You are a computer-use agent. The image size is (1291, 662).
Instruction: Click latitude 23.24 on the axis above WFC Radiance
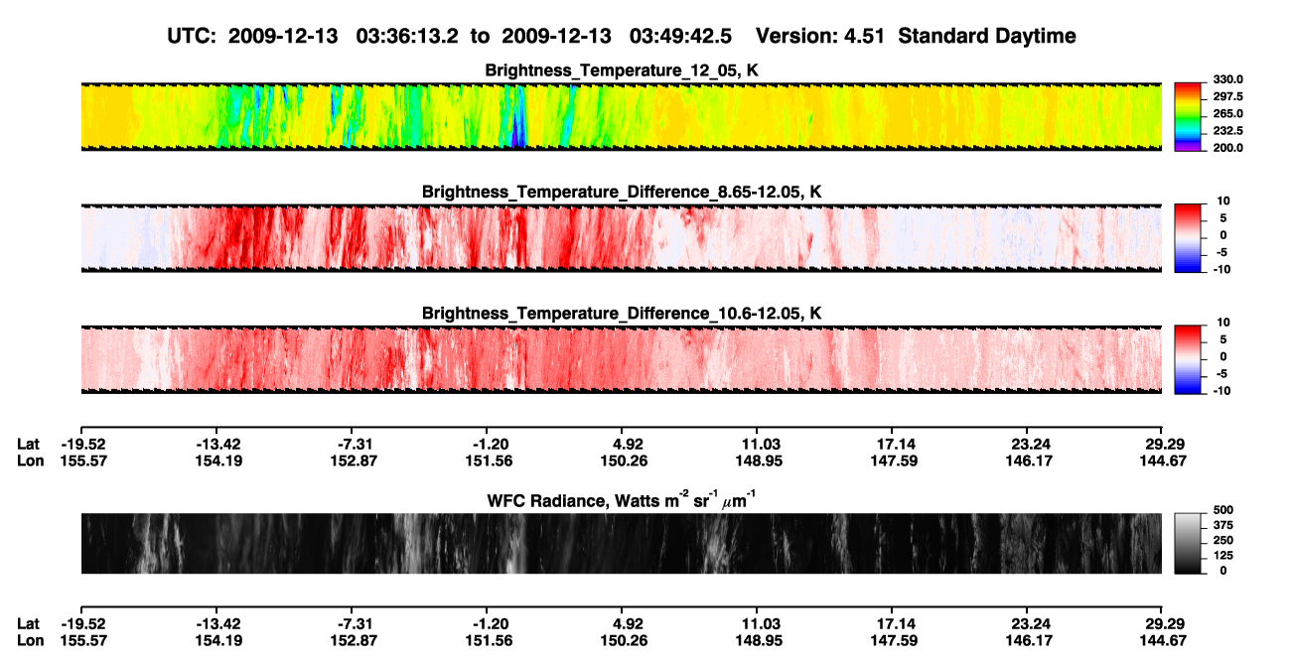click(x=1029, y=444)
